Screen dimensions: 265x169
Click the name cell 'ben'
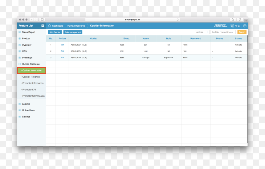(145, 45)
